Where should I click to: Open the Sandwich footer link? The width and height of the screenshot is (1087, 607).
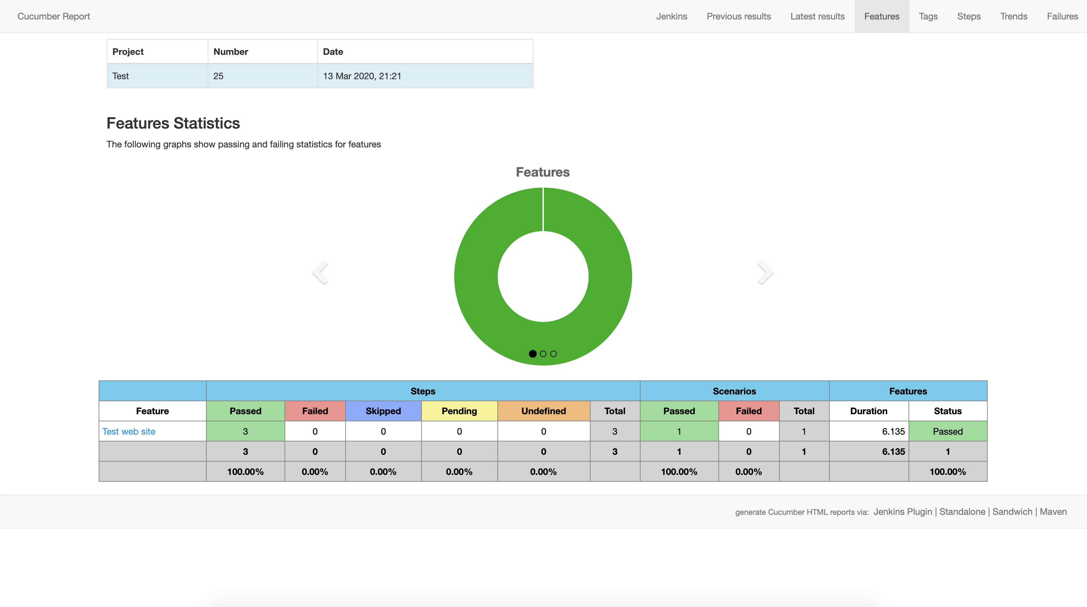pos(1012,512)
